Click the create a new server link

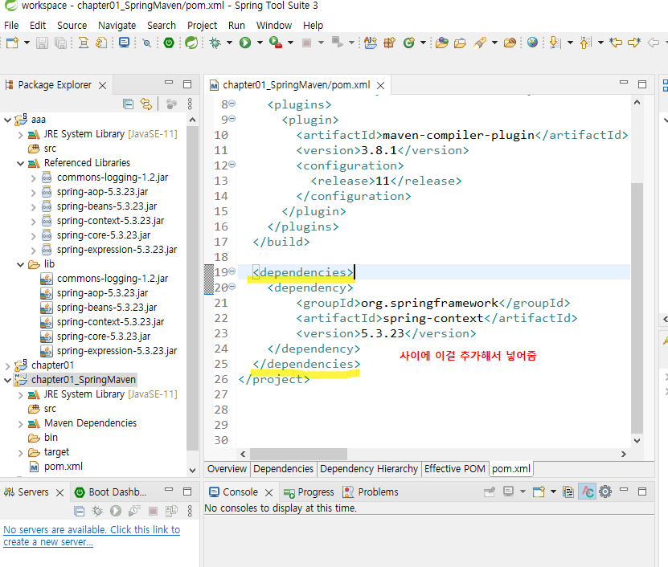tap(92, 536)
